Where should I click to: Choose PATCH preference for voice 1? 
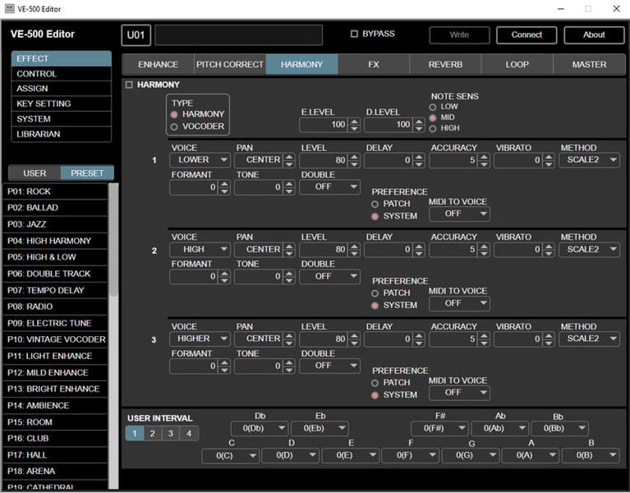[x=375, y=204]
